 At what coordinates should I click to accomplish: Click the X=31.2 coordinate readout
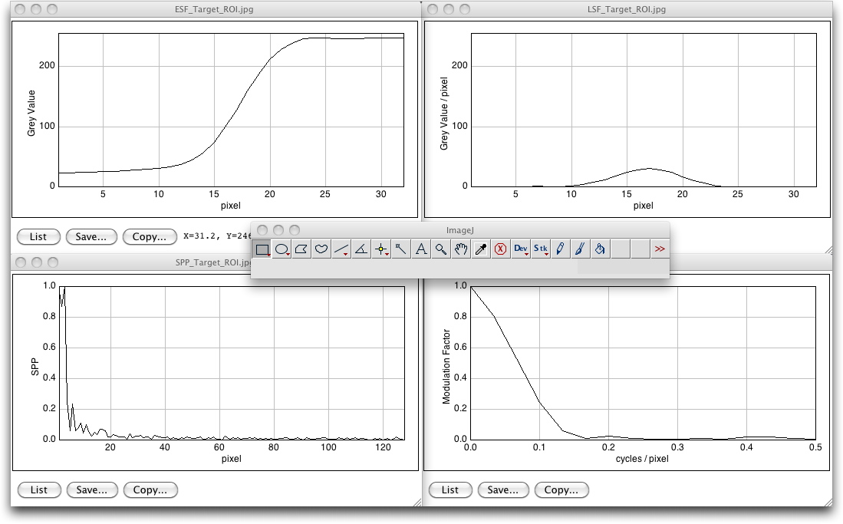[217, 236]
